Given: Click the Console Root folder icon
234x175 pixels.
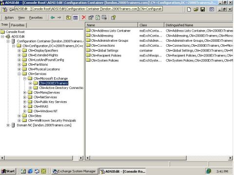Looking at the screenshot, I should (x=2, y=32).
